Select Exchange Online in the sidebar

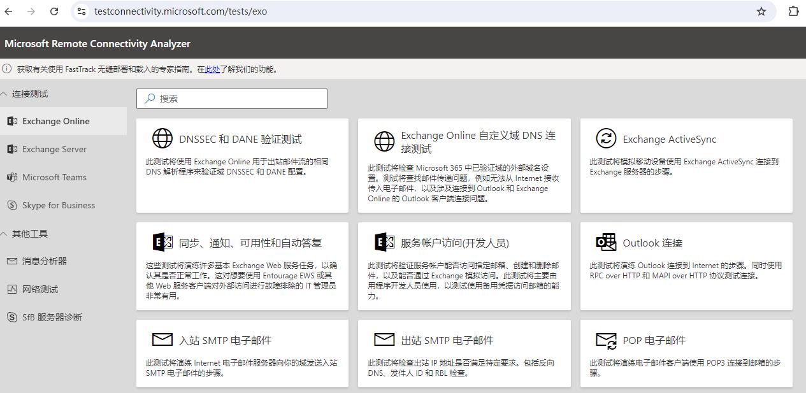[x=63, y=121]
